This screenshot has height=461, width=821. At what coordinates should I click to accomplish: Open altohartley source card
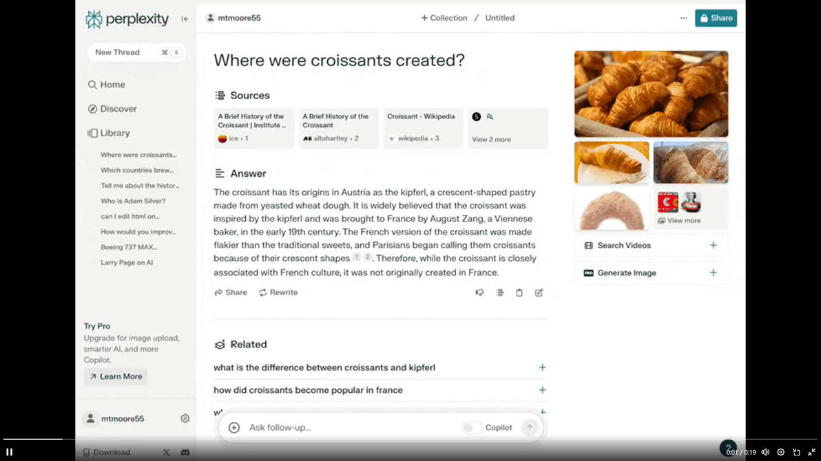pyautogui.click(x=338, y=128)
